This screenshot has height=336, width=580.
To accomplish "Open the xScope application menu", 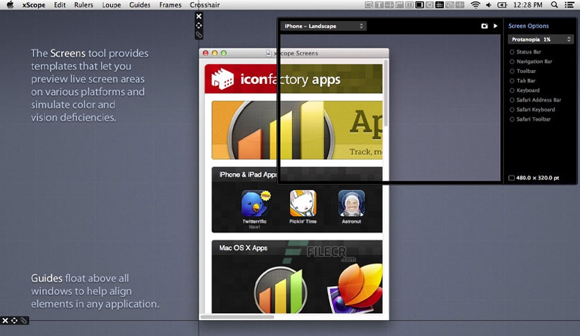I will [x=34, y=5].
